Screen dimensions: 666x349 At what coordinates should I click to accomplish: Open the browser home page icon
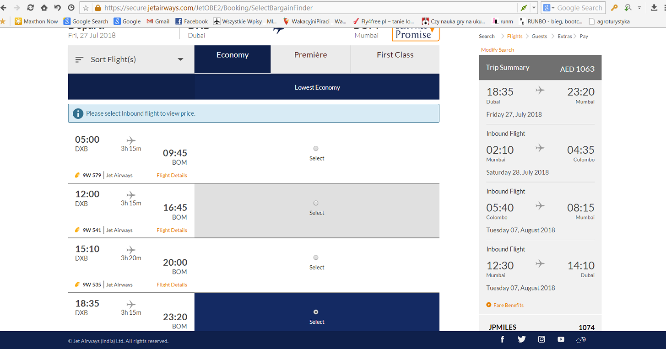[44, 8]
